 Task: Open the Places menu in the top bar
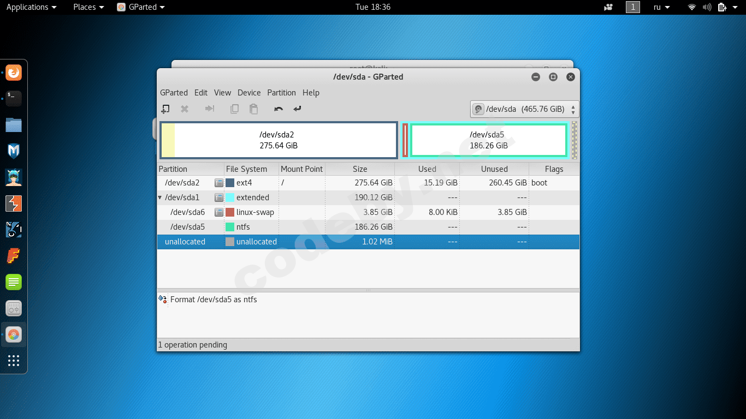pos(88,7)
